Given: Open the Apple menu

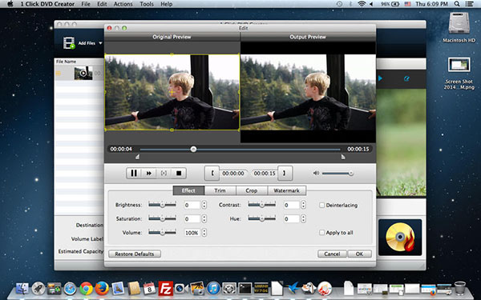Looking at the screenshot, I should [x=10, y=4].
